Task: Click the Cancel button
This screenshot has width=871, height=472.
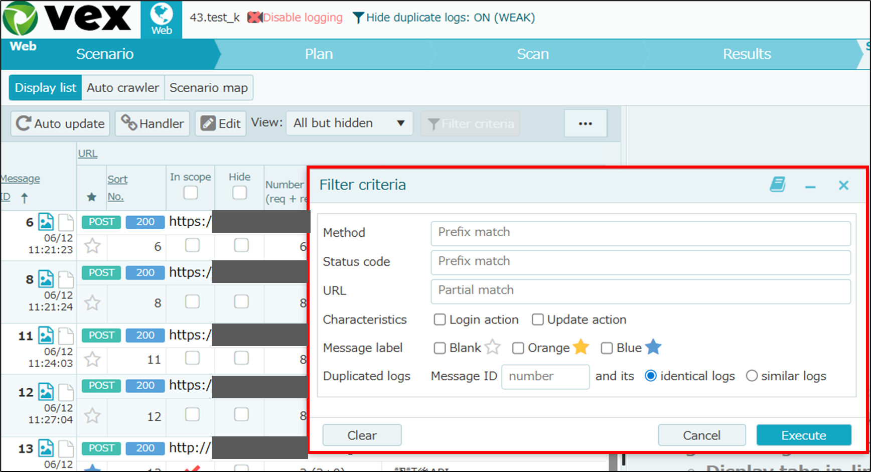Action: 701,435
